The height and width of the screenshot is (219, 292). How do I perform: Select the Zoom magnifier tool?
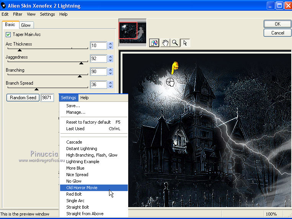pos(175,43)
